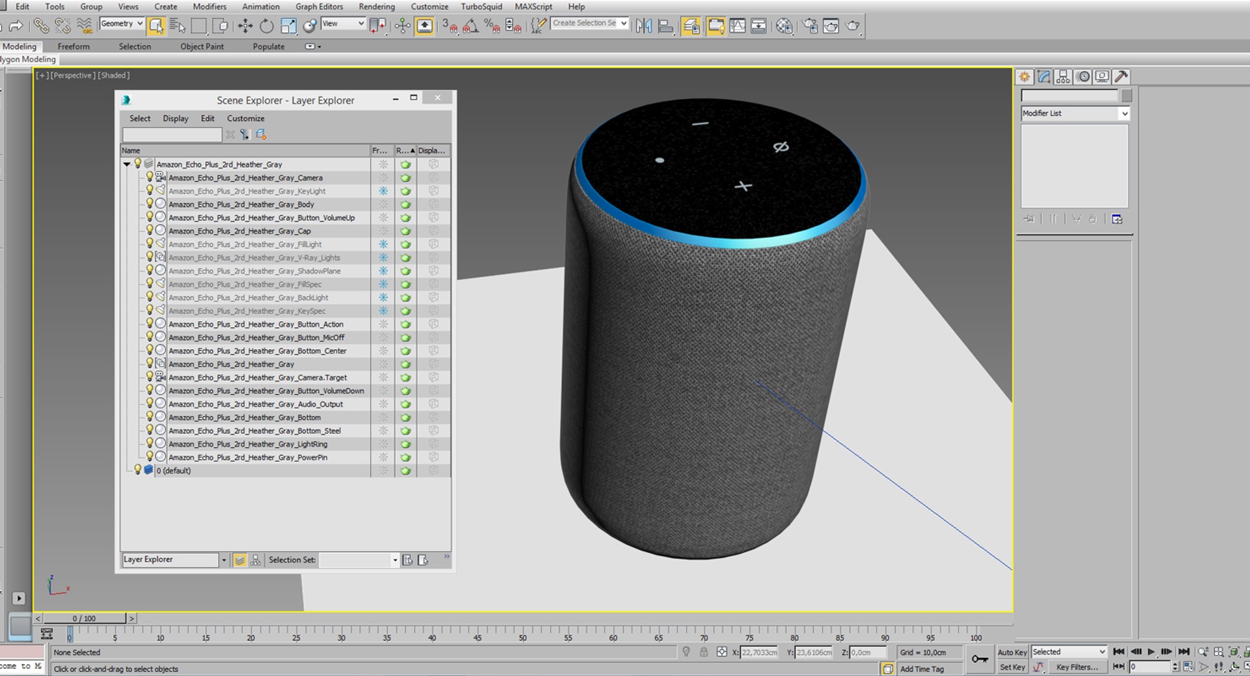Click the Select Object tool
Screen dimensions: 1250x676
coord(156,25)
